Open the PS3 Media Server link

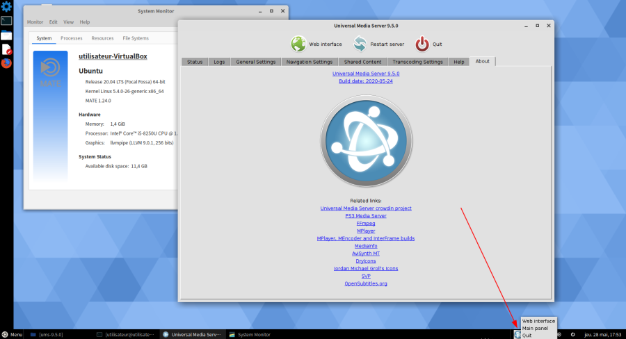tap(366, 216)
